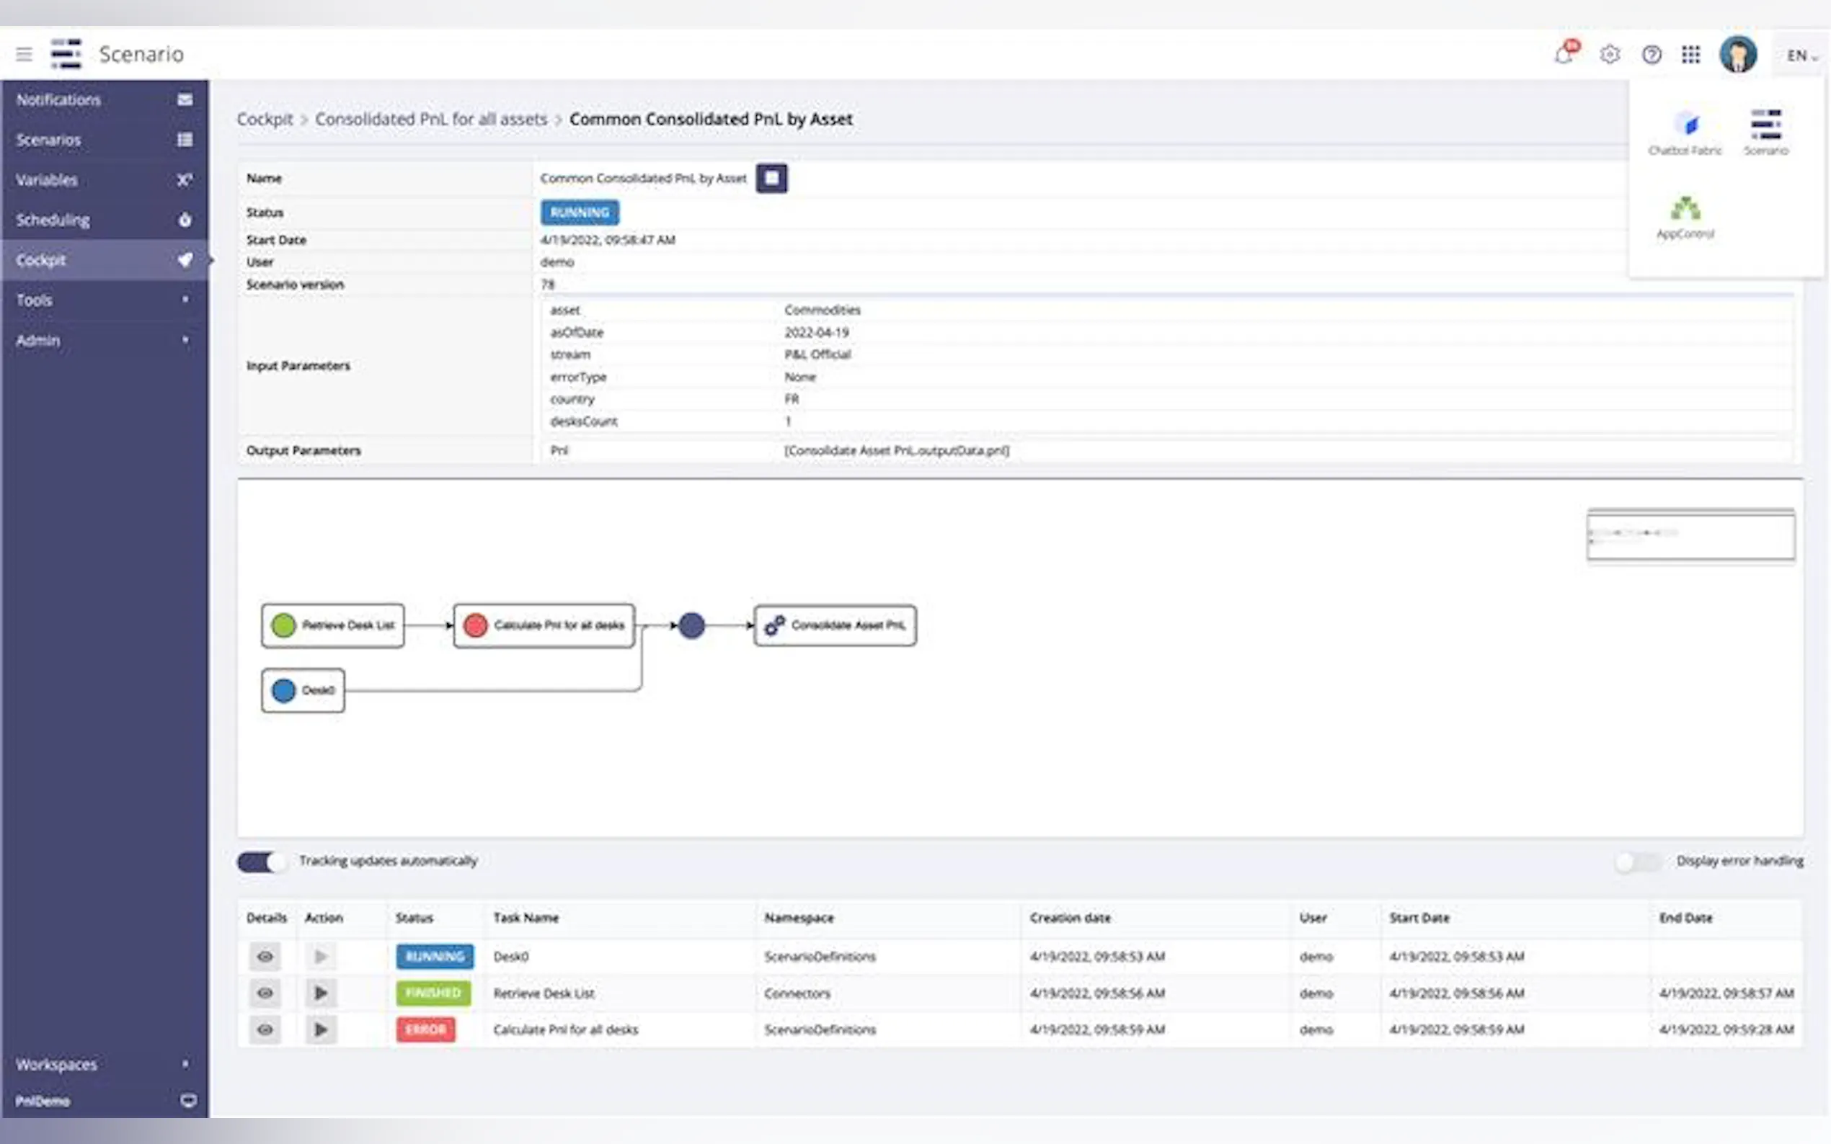Viewport: 1831px width, 1144px height.
Task: Close the apps grid launcher icon
Action: point(1691,55)
